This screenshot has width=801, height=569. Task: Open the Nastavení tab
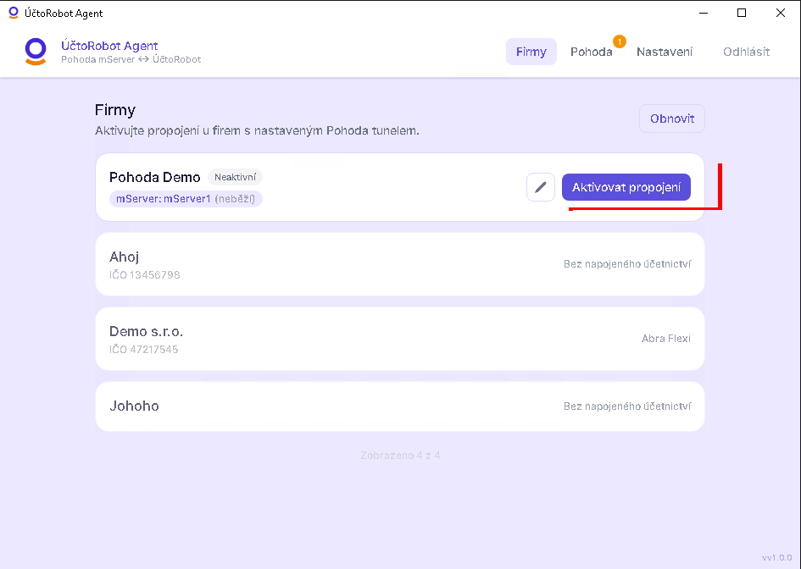point(665,52)
